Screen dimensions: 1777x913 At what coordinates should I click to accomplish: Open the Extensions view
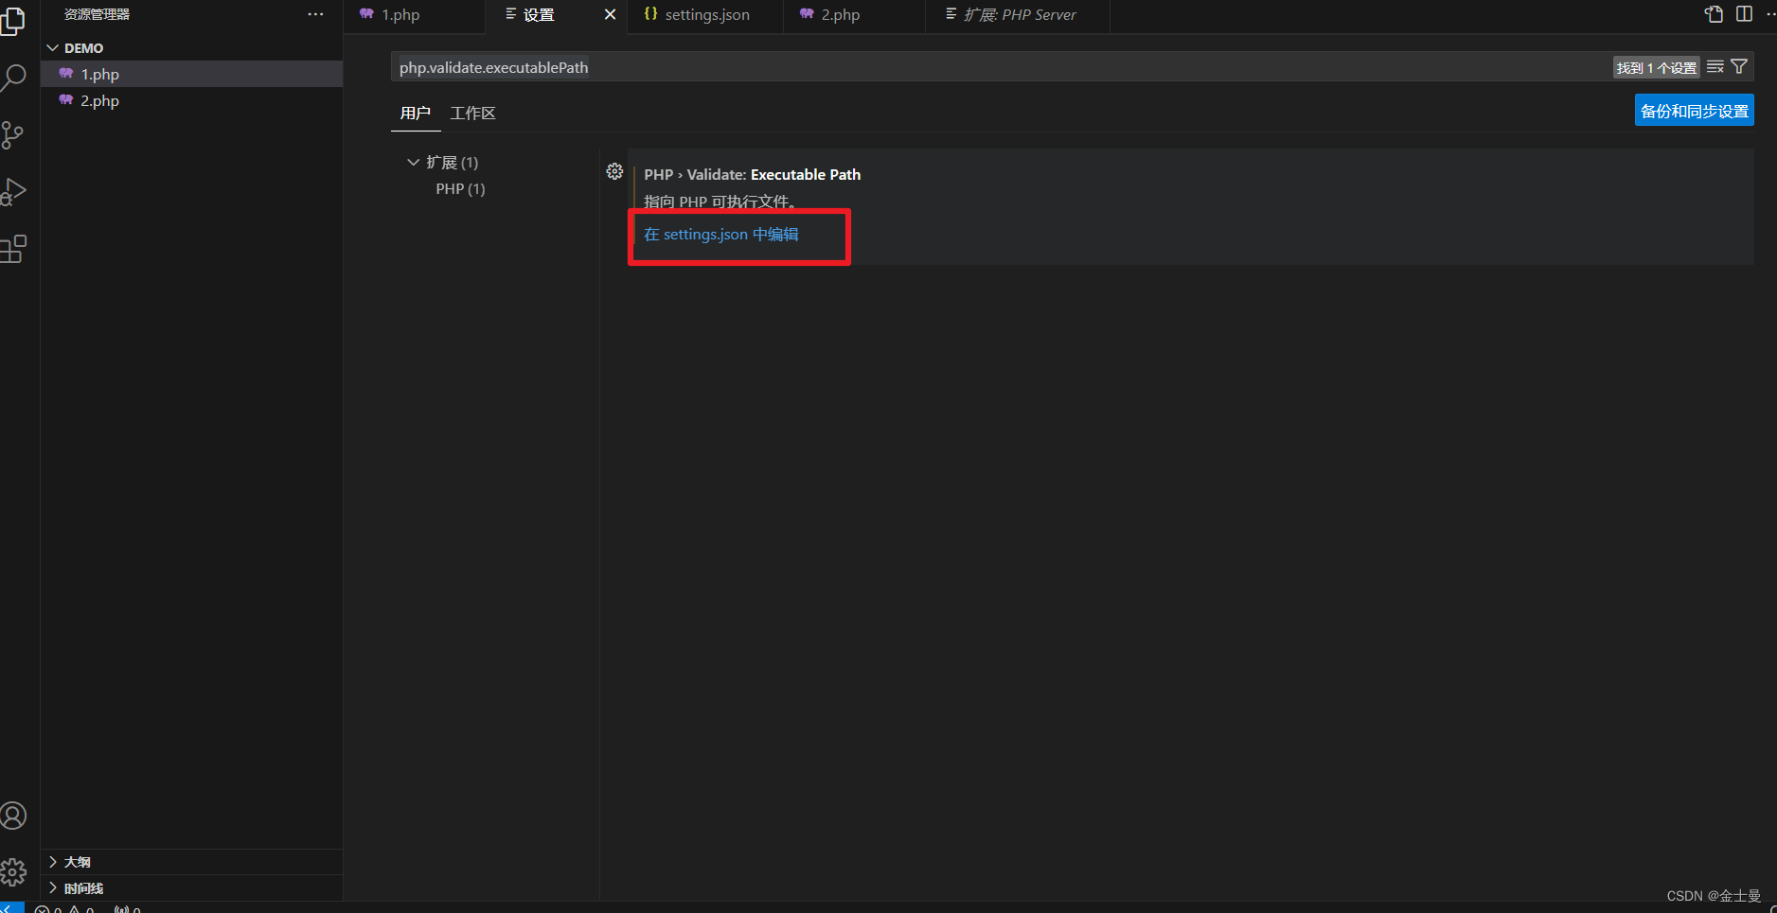[13, 249]
